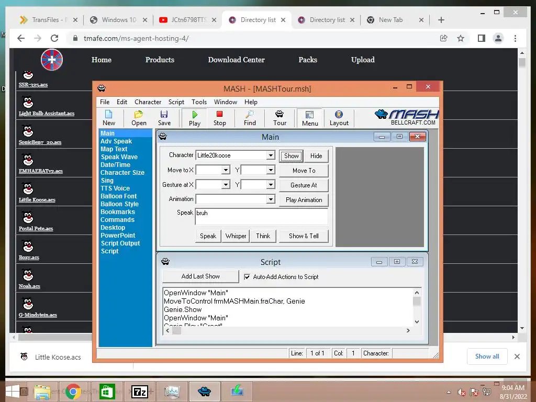Click the Packs navigation link
The width and height of the screenshot is (536, 402).
coord(308,60)
